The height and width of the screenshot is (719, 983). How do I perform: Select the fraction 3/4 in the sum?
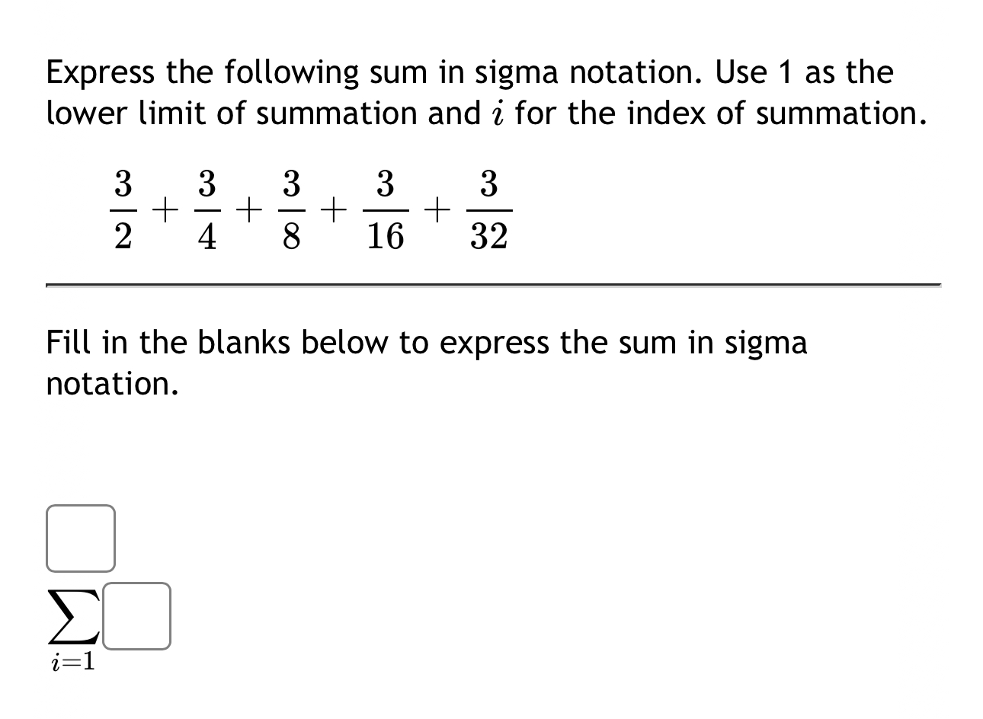pyautogui.click(x=207, y=208)
